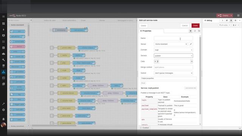Screen dimensions: 242x136
Task: Open the terminal icon in Home Assistant sidebar
Action: tap(3, 78)
